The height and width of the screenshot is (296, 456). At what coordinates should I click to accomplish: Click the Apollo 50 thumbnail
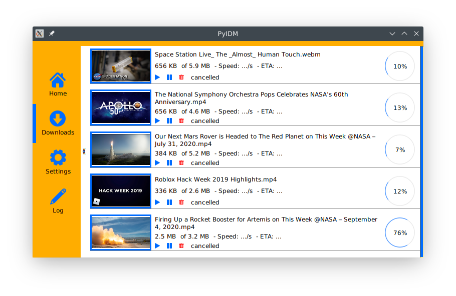pyautogui.click(x=121, y=107)
